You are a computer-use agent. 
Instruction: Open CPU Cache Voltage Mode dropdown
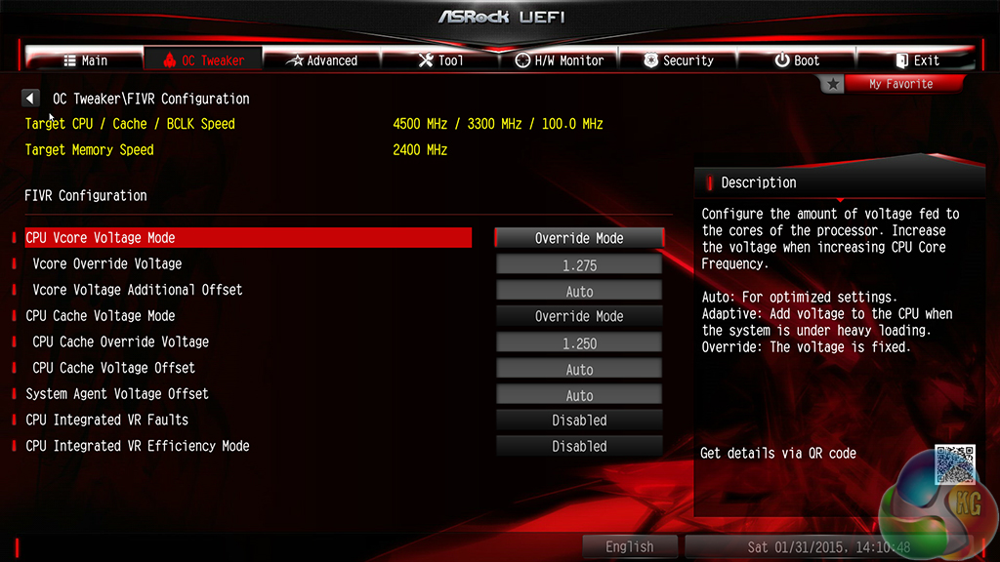click(x=579, y=317)
